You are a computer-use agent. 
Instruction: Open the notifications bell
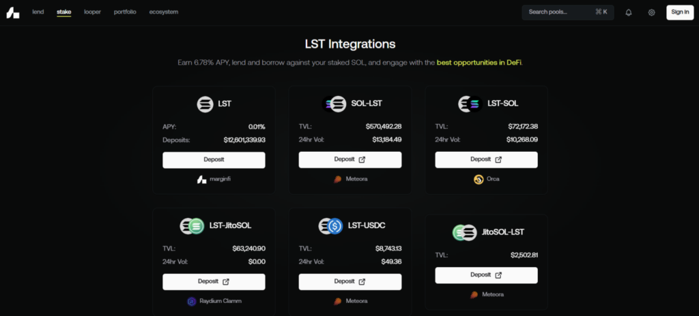[629, 12]
